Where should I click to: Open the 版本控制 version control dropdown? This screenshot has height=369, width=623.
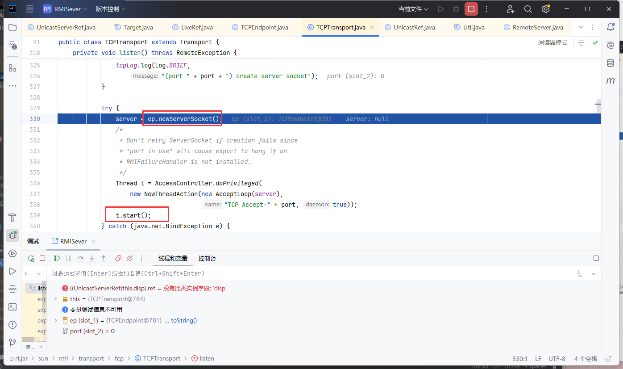(111, 9)
